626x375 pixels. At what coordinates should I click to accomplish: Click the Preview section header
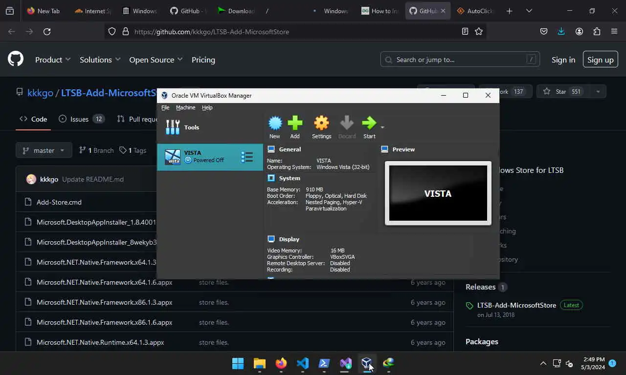click(x=403, y=149)
